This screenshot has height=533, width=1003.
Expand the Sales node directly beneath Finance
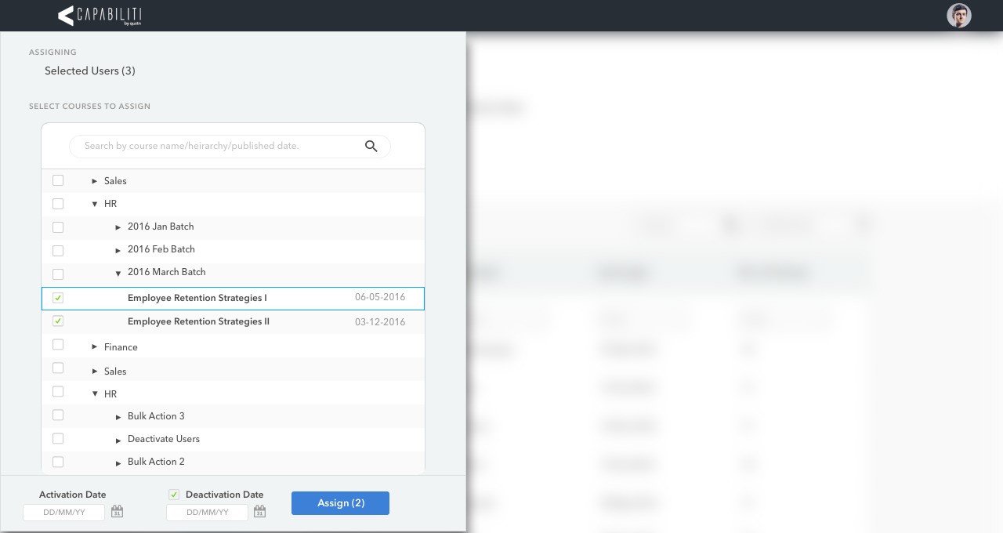[95, 371]
